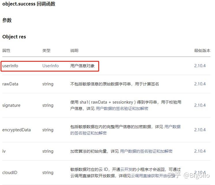Select the encryptedData property name
Image resolution: width=215 pixels, height=185 pixels.
[16, 130]
